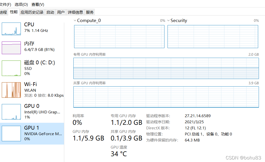Switch to the 进程 tab
The width and height of the screenshot is (265, 162).
pyautogui.click(x=3, y=12)
